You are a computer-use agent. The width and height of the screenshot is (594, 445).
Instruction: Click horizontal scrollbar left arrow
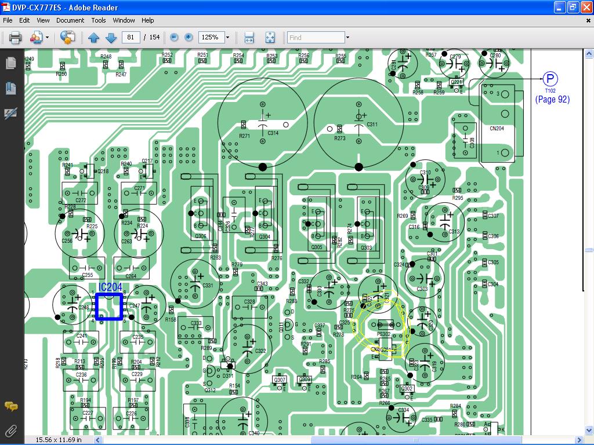[97, 440]
